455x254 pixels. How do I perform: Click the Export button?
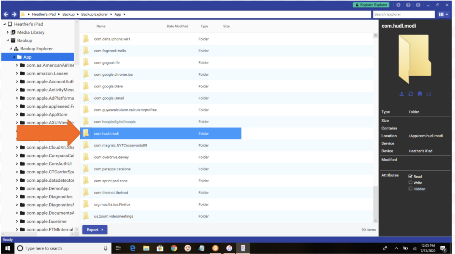94,229
